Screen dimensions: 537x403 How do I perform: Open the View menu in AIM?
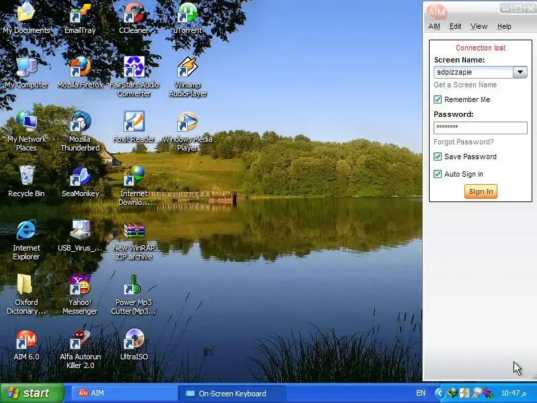coord(479,26)
